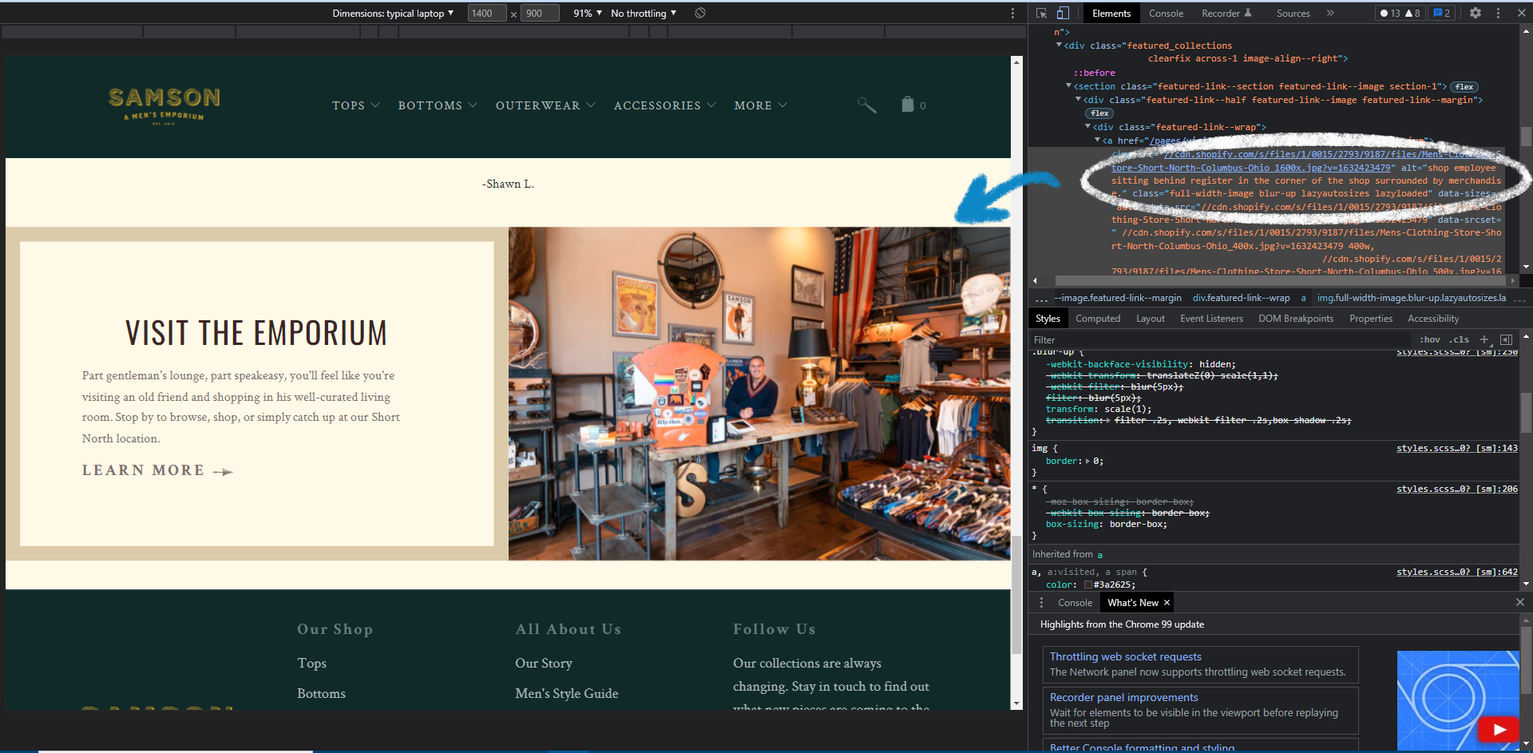Open the 91% zoom dropdown
This screenshot has width=1533, height=753.
tap(588, 13)
